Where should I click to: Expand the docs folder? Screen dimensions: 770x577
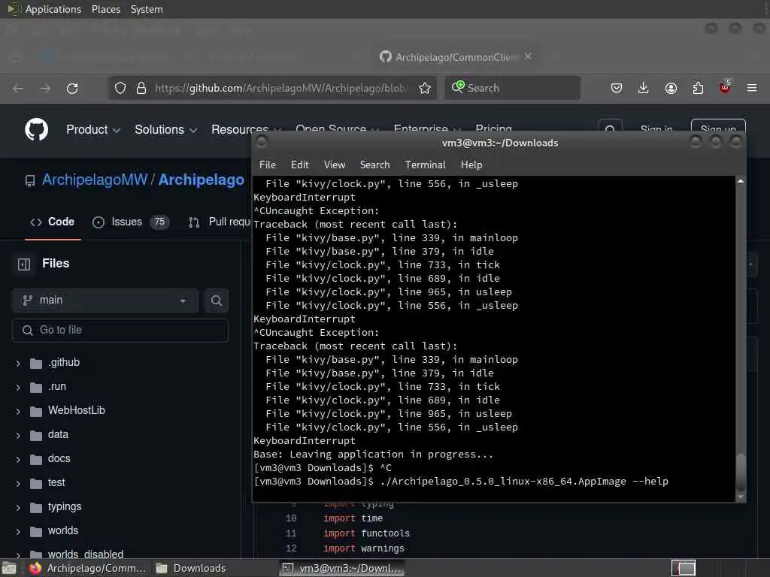18,460
